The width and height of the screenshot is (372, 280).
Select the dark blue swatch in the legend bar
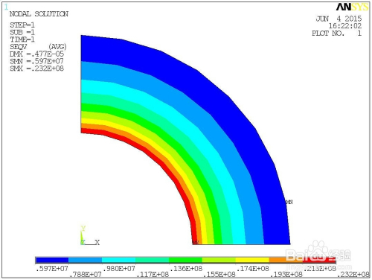tap(52, 260)
